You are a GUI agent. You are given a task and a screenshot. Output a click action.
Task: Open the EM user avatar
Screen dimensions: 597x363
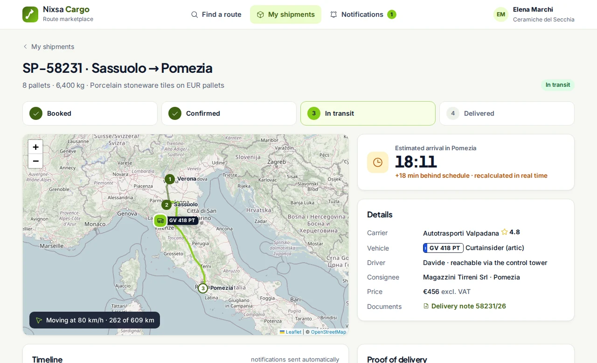click(x=501, y=14)
